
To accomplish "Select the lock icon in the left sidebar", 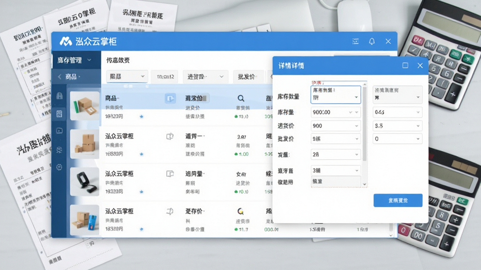I will (x=60, y=96).
